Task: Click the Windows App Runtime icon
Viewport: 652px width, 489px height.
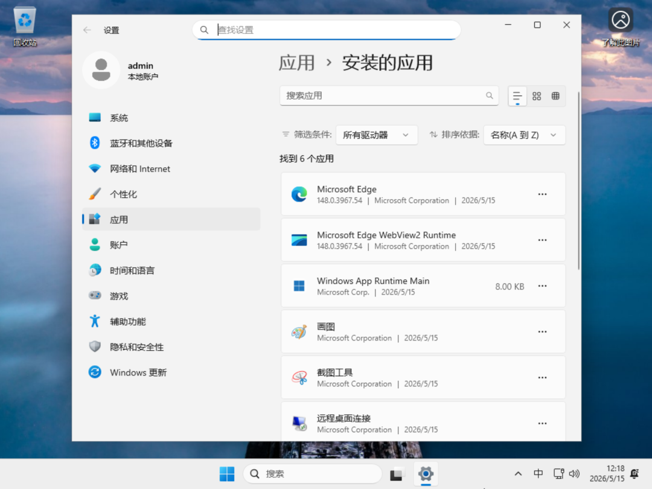Action: click(299, 286)
